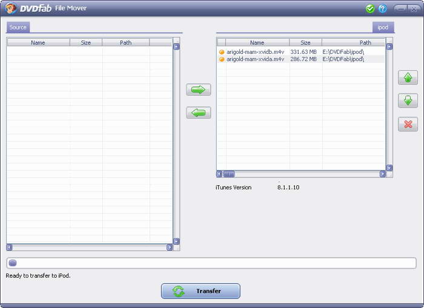424x308 pixels.
Task: Sort ipod list by Name column header
Action: tap(257, 42)
